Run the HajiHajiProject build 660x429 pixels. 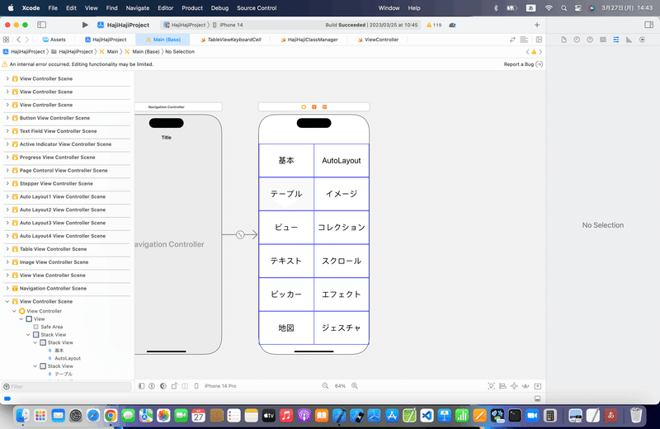[x=85, y=25]
